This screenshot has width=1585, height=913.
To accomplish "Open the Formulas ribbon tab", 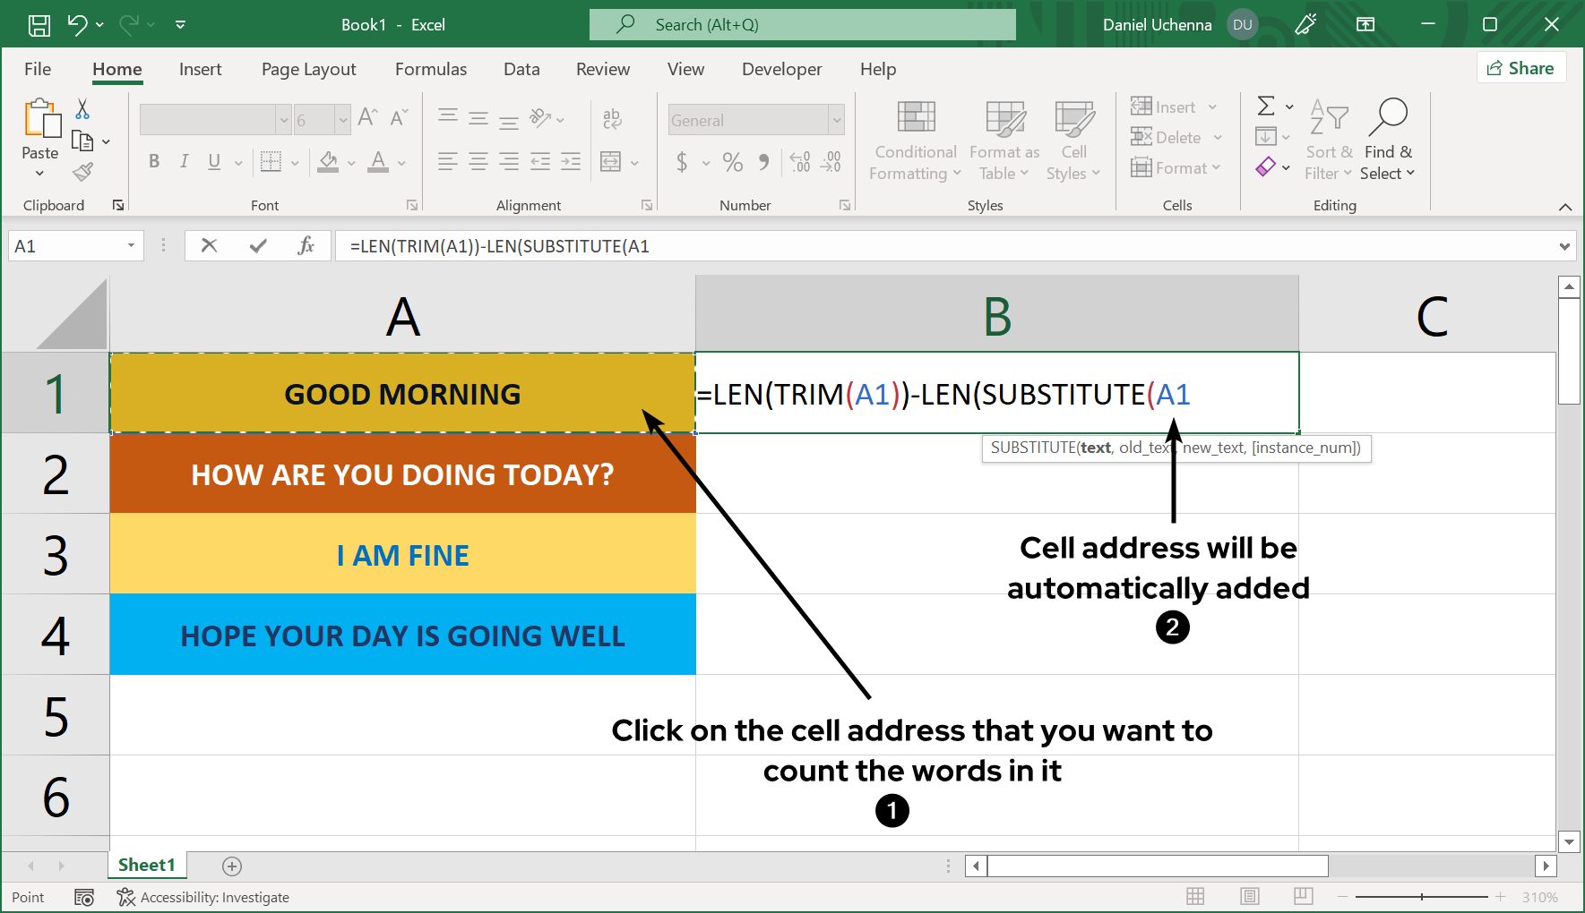I will coord(431,69).
